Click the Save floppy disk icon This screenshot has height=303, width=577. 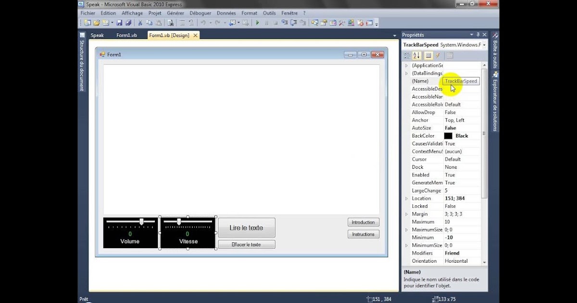click(119, 23)
